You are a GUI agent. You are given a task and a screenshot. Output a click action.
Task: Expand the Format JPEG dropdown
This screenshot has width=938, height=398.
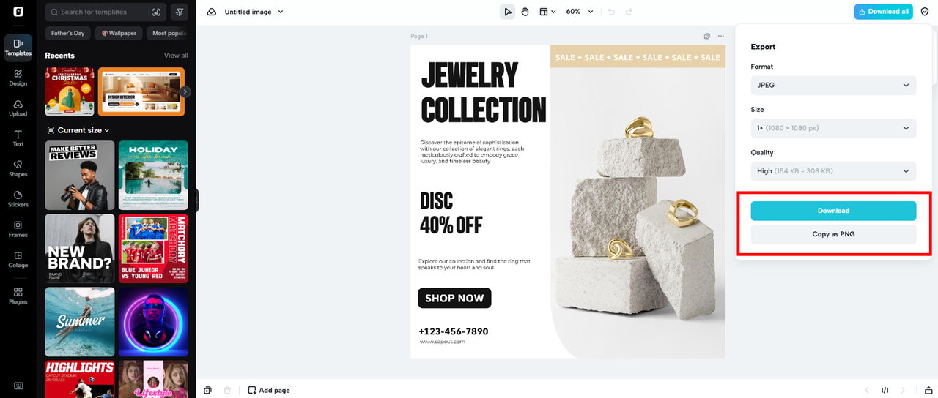coord(833,85)
